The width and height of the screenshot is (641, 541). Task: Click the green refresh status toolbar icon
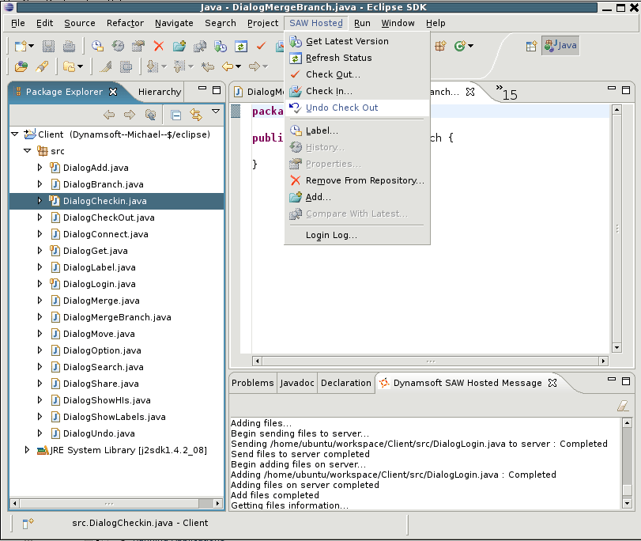coord(240,46)
